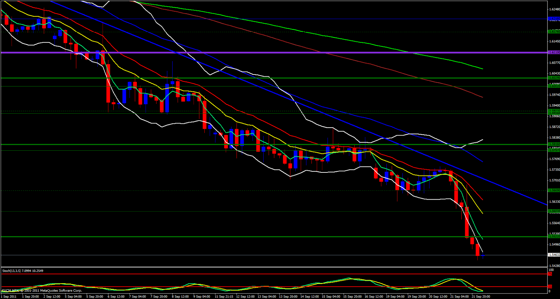The image size is (560, 299).
Task: Click the 1.58380 price axis label
Action: (555, 138)
